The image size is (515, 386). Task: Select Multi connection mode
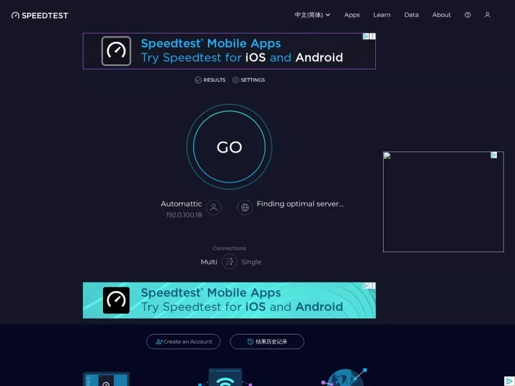209,262
